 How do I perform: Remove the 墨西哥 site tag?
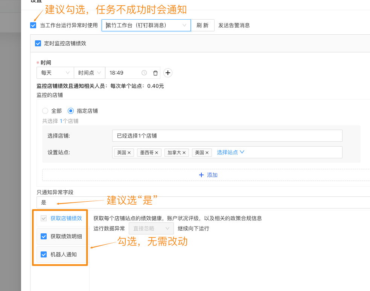click(x=157, y=153)
